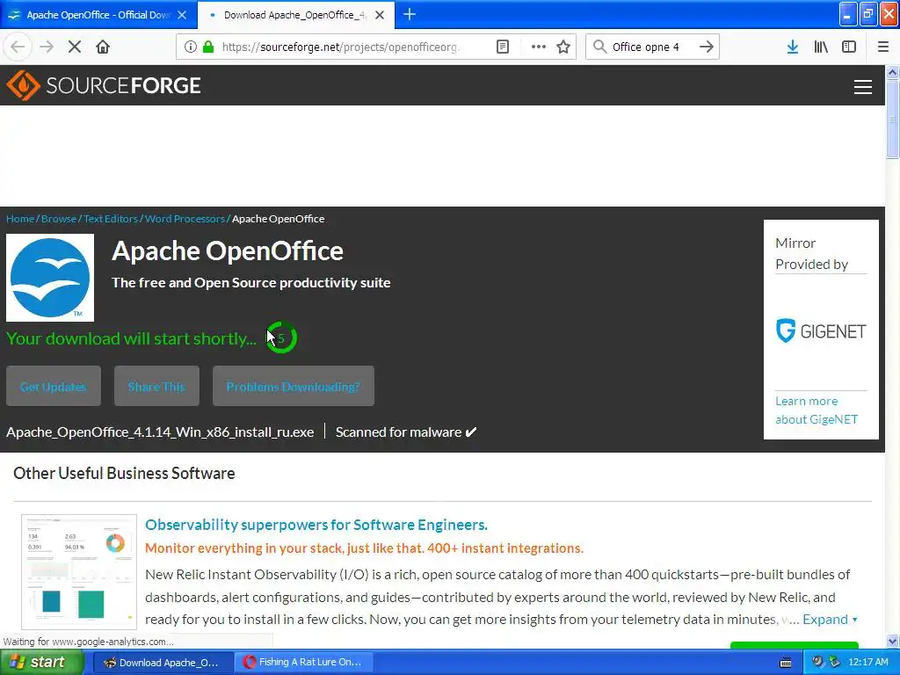The image size is (900, 675).
Task: Click the scrollbar up arrow
Action: [893, 72]
